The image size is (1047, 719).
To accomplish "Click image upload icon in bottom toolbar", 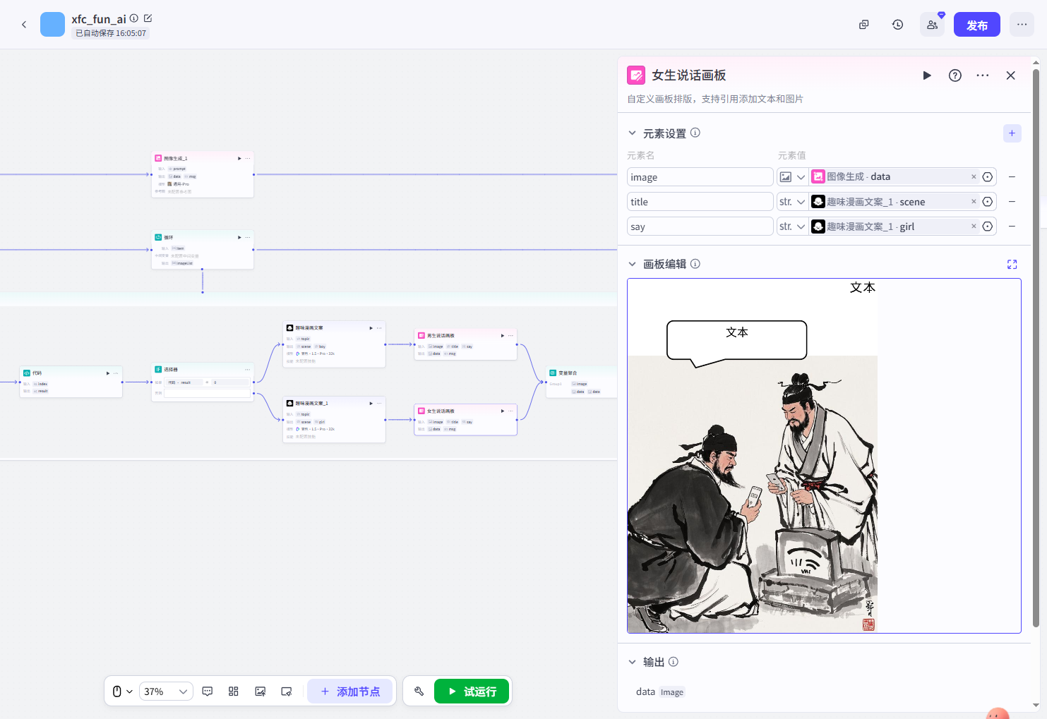I will (260, 691).
